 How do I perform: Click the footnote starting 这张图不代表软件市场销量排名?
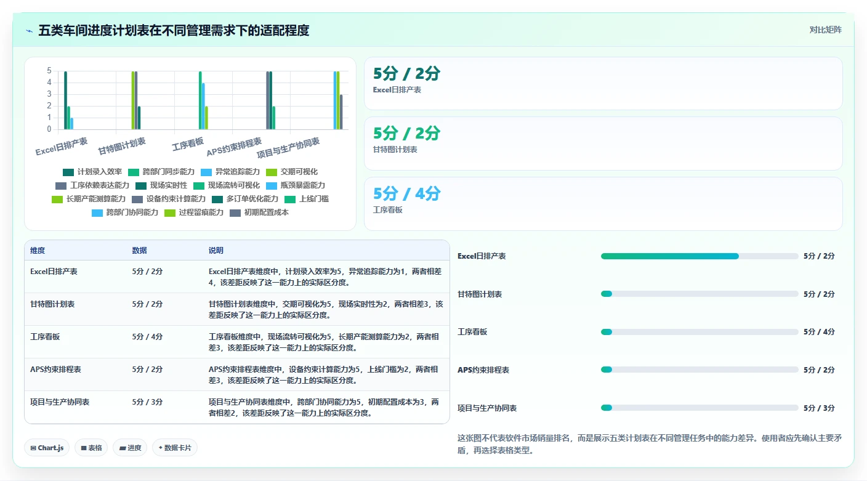(x=650, y=444)
